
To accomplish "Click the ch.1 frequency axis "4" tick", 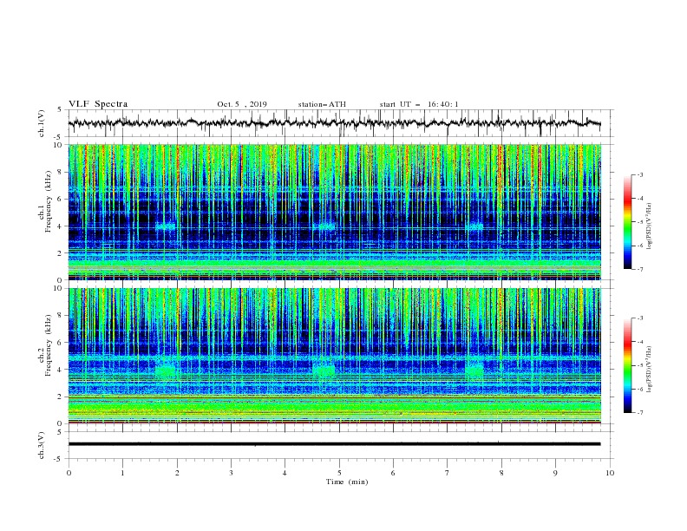I will [60, 226].
